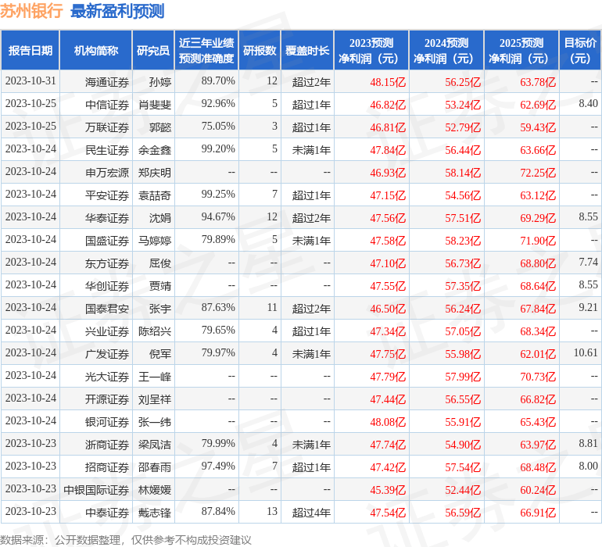Image resolution: width=602 pixels, height=547 pixels.
Task: Select the 研究员 column header
Action: click(153, 50)
